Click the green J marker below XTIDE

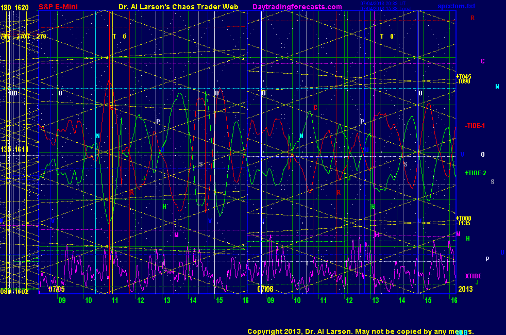click(477, 282)
